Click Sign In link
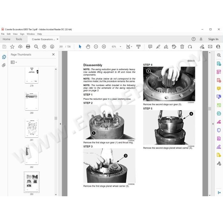Image resolution: width=223 pixels, height=223 pixels. tap(213, 39)
